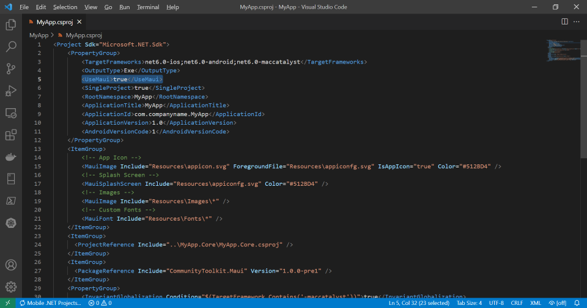Open the Docker panel from activity bar
Viewport: 587px width, 308px height.
pos(10,157)
